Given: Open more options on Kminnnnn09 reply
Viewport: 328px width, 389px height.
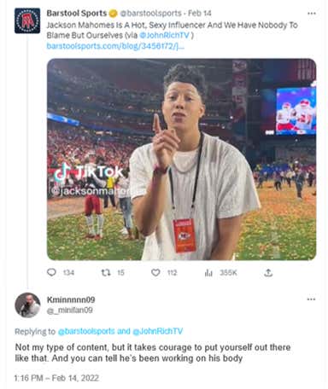Looking at the screenshot, I should pos(311,299).
